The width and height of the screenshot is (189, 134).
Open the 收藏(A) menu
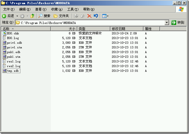57,9
